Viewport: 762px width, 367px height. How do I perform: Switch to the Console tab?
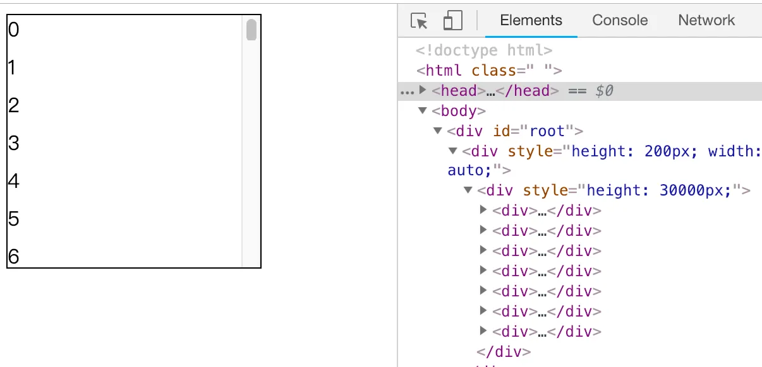[x=620, y=20]
